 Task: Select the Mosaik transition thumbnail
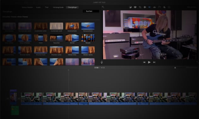pos(88,38)
